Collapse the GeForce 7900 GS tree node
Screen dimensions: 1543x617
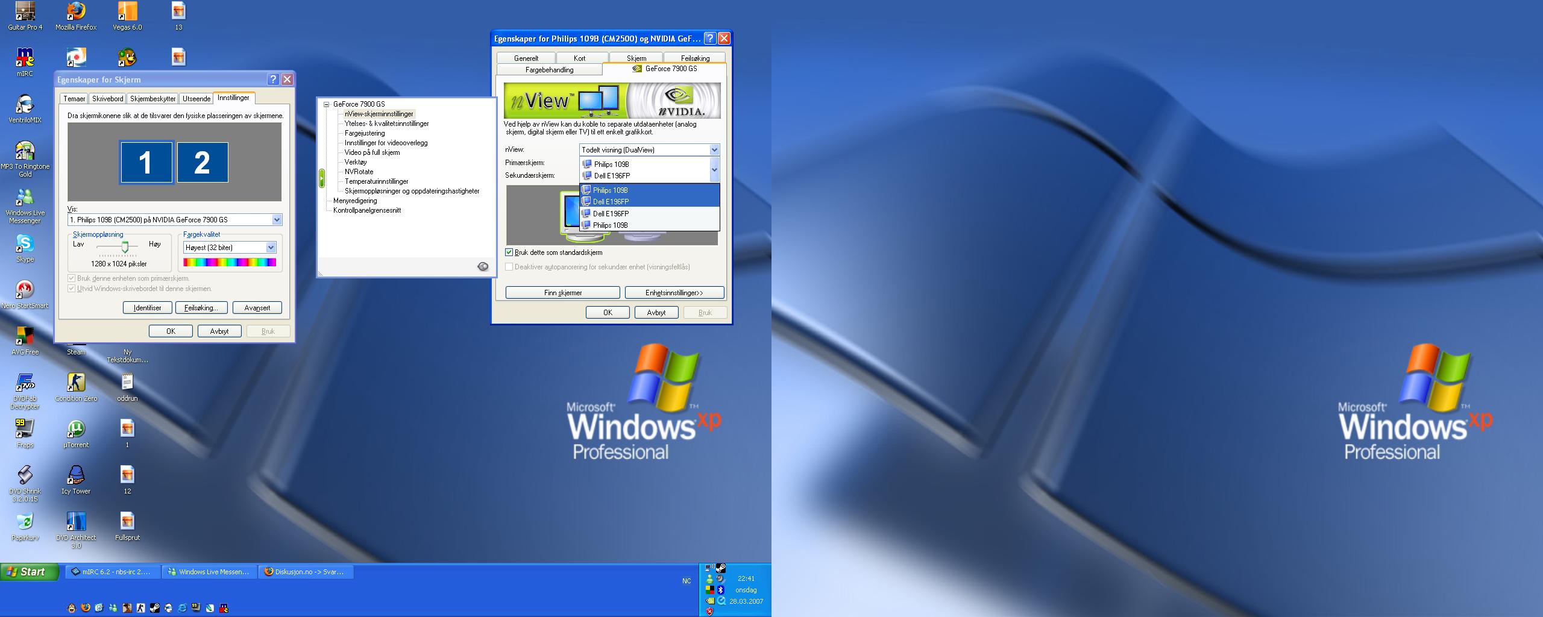326,104
